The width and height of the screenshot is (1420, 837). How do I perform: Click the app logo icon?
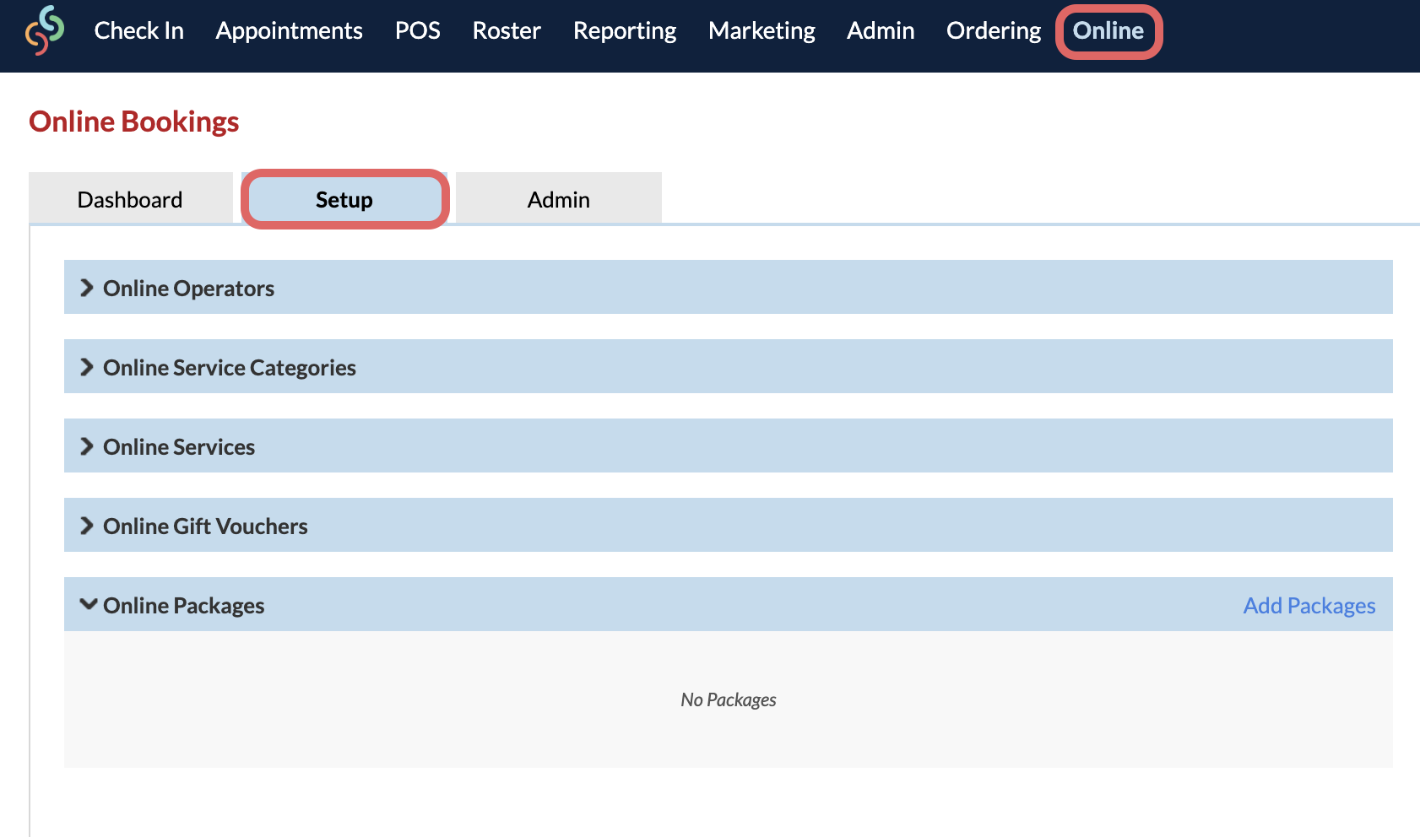point(45,30)
